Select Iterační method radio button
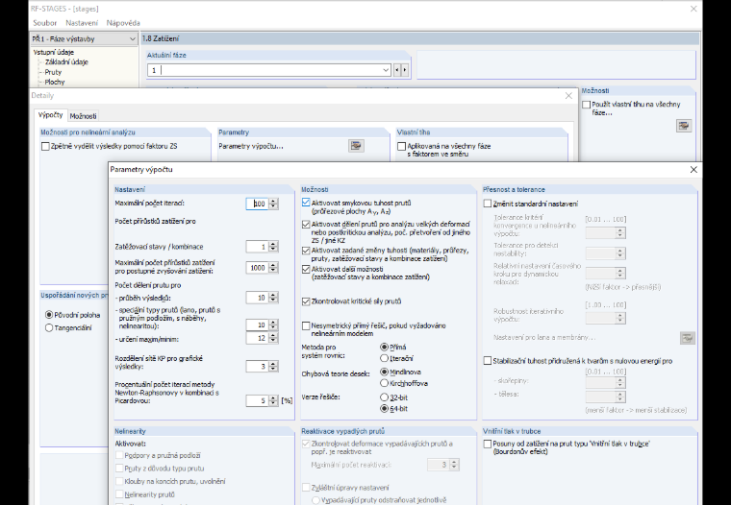This screenshot has width=731, height=505. click(x=384, y=358)
